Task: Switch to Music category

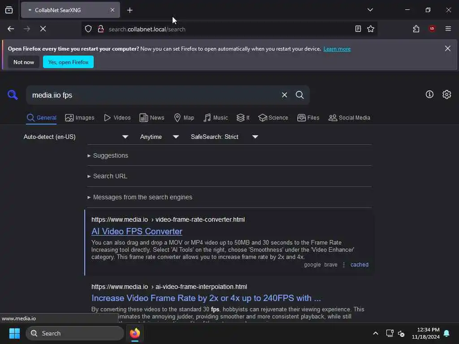Action: (216, 118)
